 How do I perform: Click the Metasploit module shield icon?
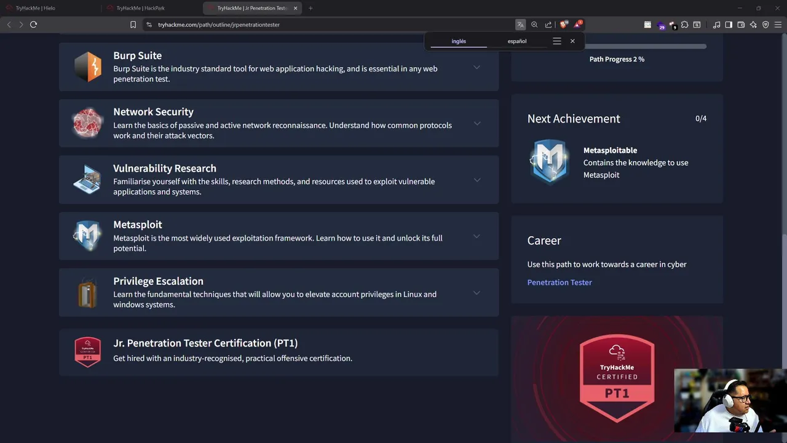pyautogui.click(x=87, y=236)
